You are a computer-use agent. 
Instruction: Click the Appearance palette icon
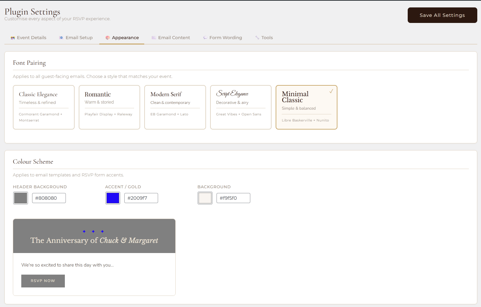107,38
